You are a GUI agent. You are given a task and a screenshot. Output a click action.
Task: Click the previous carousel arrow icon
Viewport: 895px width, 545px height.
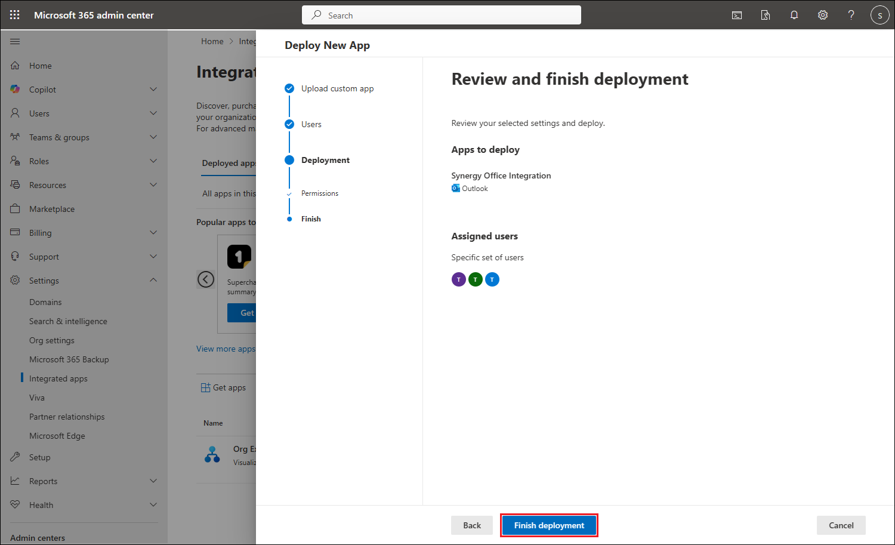click(206, 279)
